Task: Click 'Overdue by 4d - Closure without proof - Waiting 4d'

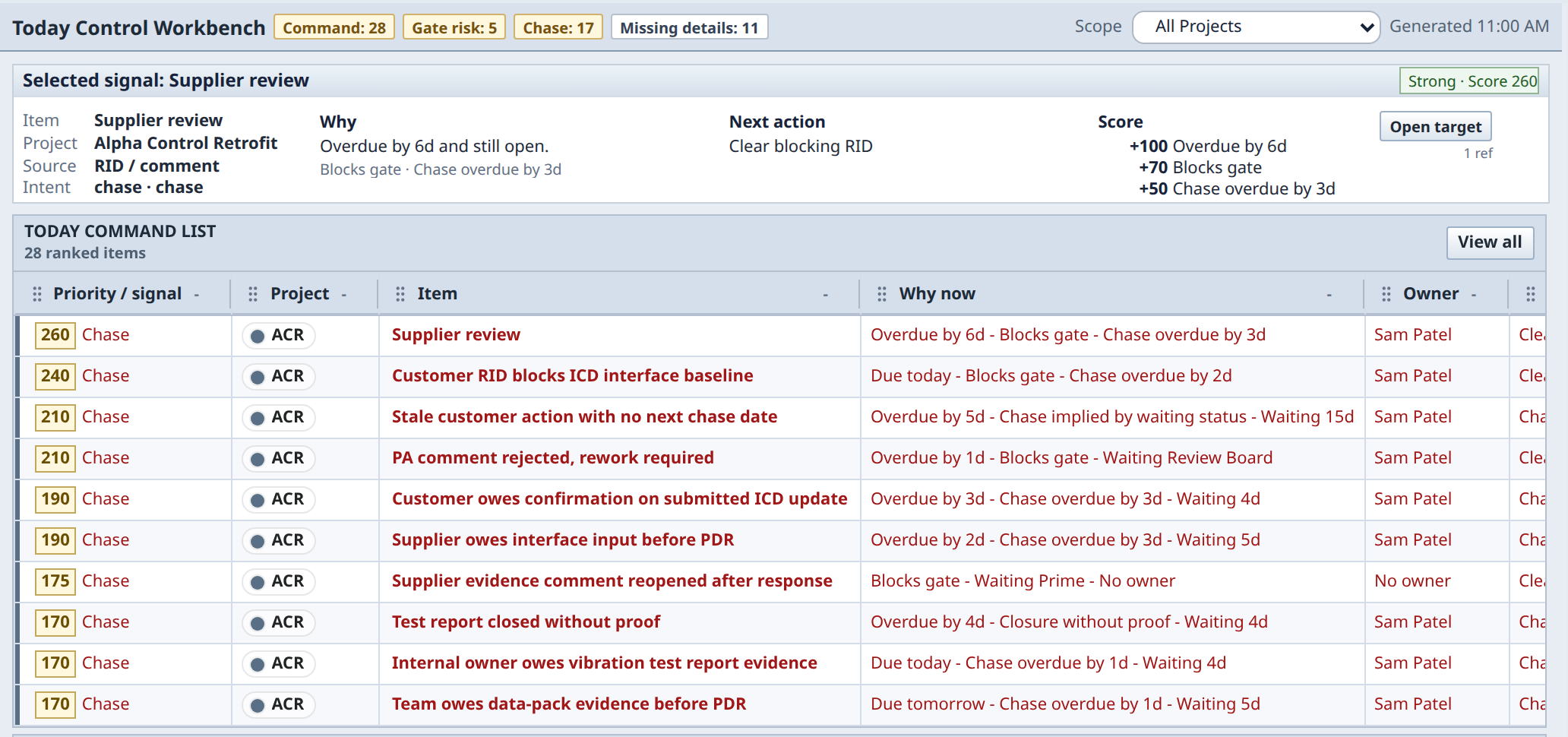Action: (x=1069, y=622)
